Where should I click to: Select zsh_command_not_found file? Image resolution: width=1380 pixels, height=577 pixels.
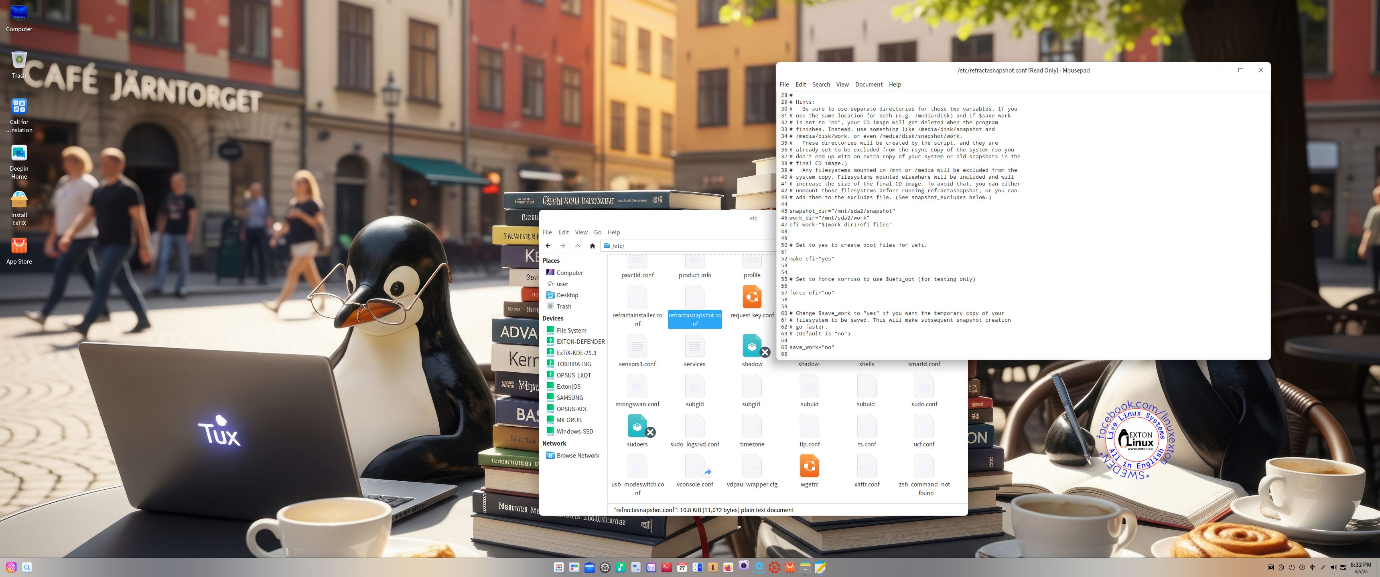pyautogui.click(x=924, y=475)
